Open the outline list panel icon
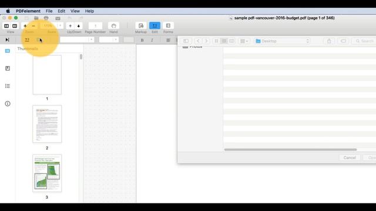The height and width of the screenshot is (211, 376). point(8,86)
